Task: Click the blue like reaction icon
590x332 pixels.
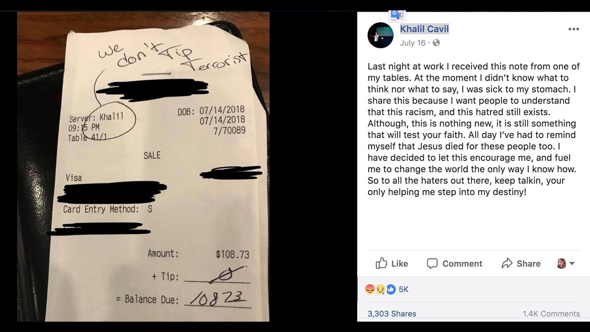Action: point(391,289)
